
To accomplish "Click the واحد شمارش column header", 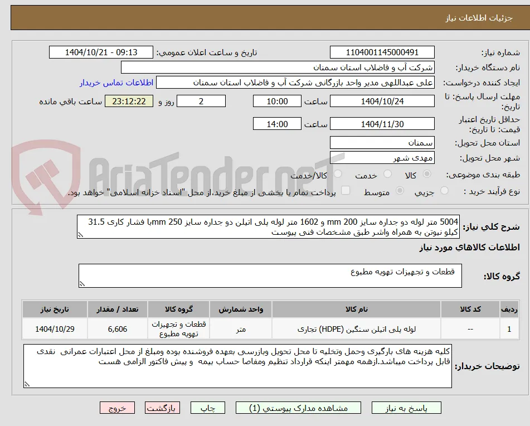I will click(241, 309).
